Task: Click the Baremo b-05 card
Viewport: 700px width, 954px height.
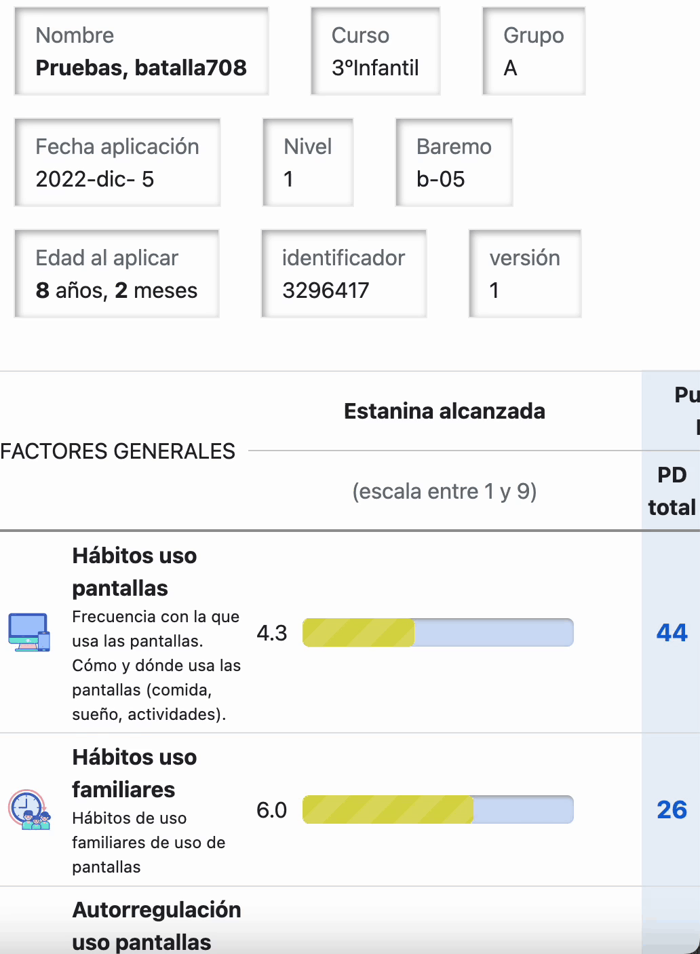Action: [x=454, y=163]
